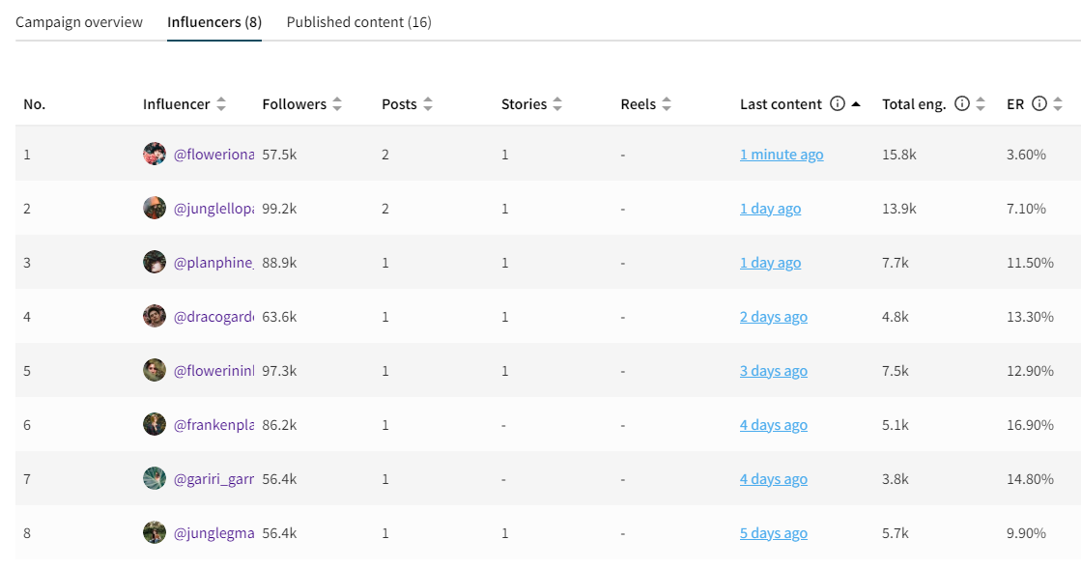Sort the table by Followers count

point(336,103)
